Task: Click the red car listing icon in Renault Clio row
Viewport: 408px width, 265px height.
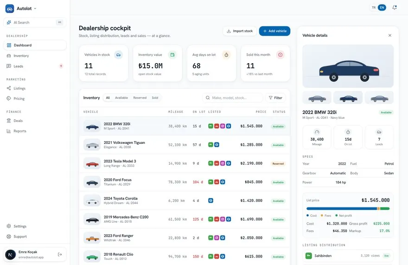Action: (x=217, y=256)
